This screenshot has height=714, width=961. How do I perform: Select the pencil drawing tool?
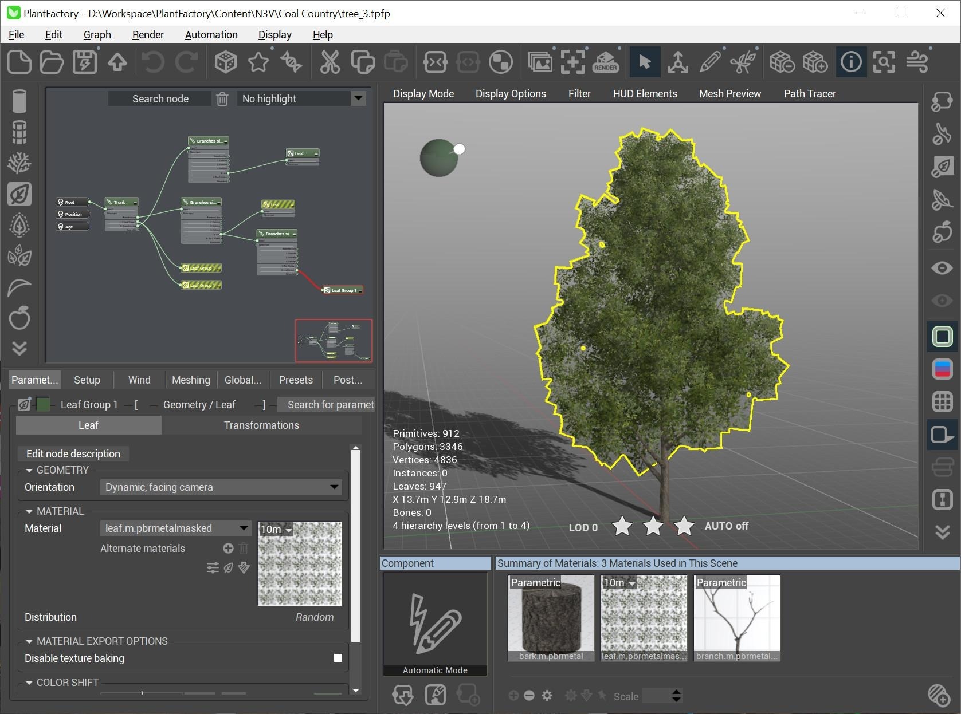tap(711, 62)
